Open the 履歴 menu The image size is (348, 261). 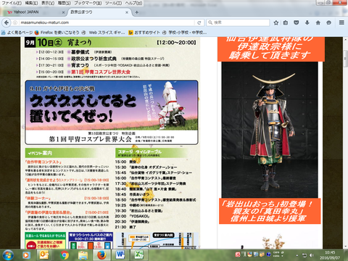65,3
